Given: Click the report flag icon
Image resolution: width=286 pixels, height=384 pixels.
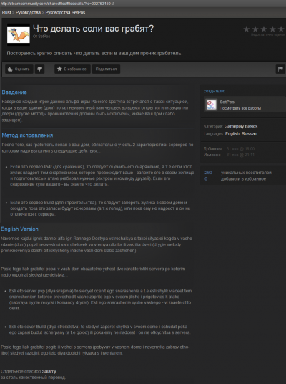Looking at the screenshot, I should click(280, 69).
